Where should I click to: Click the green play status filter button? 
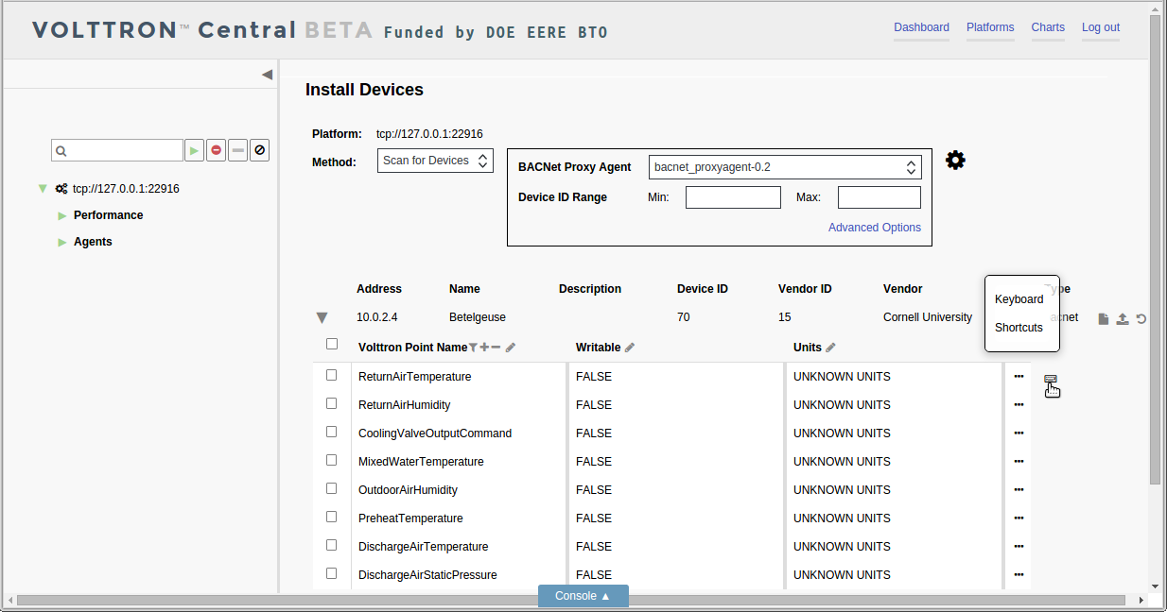coord(194,150)
